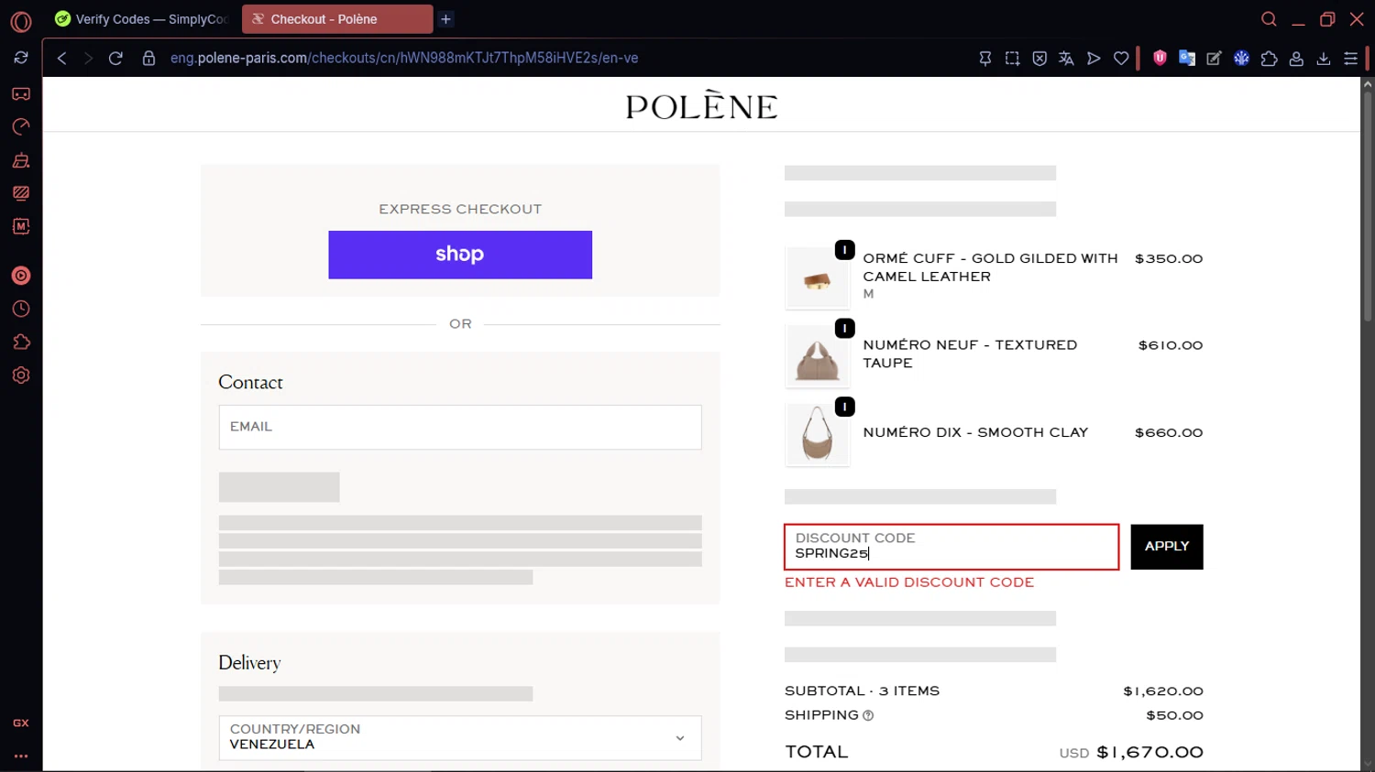
Task: Open the ad blocker shield icon
Action: pos(1039,58)
